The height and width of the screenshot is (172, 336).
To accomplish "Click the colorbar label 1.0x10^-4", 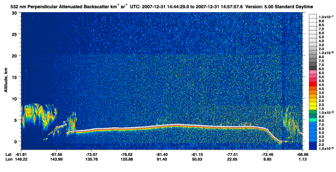I will [326, 148].
